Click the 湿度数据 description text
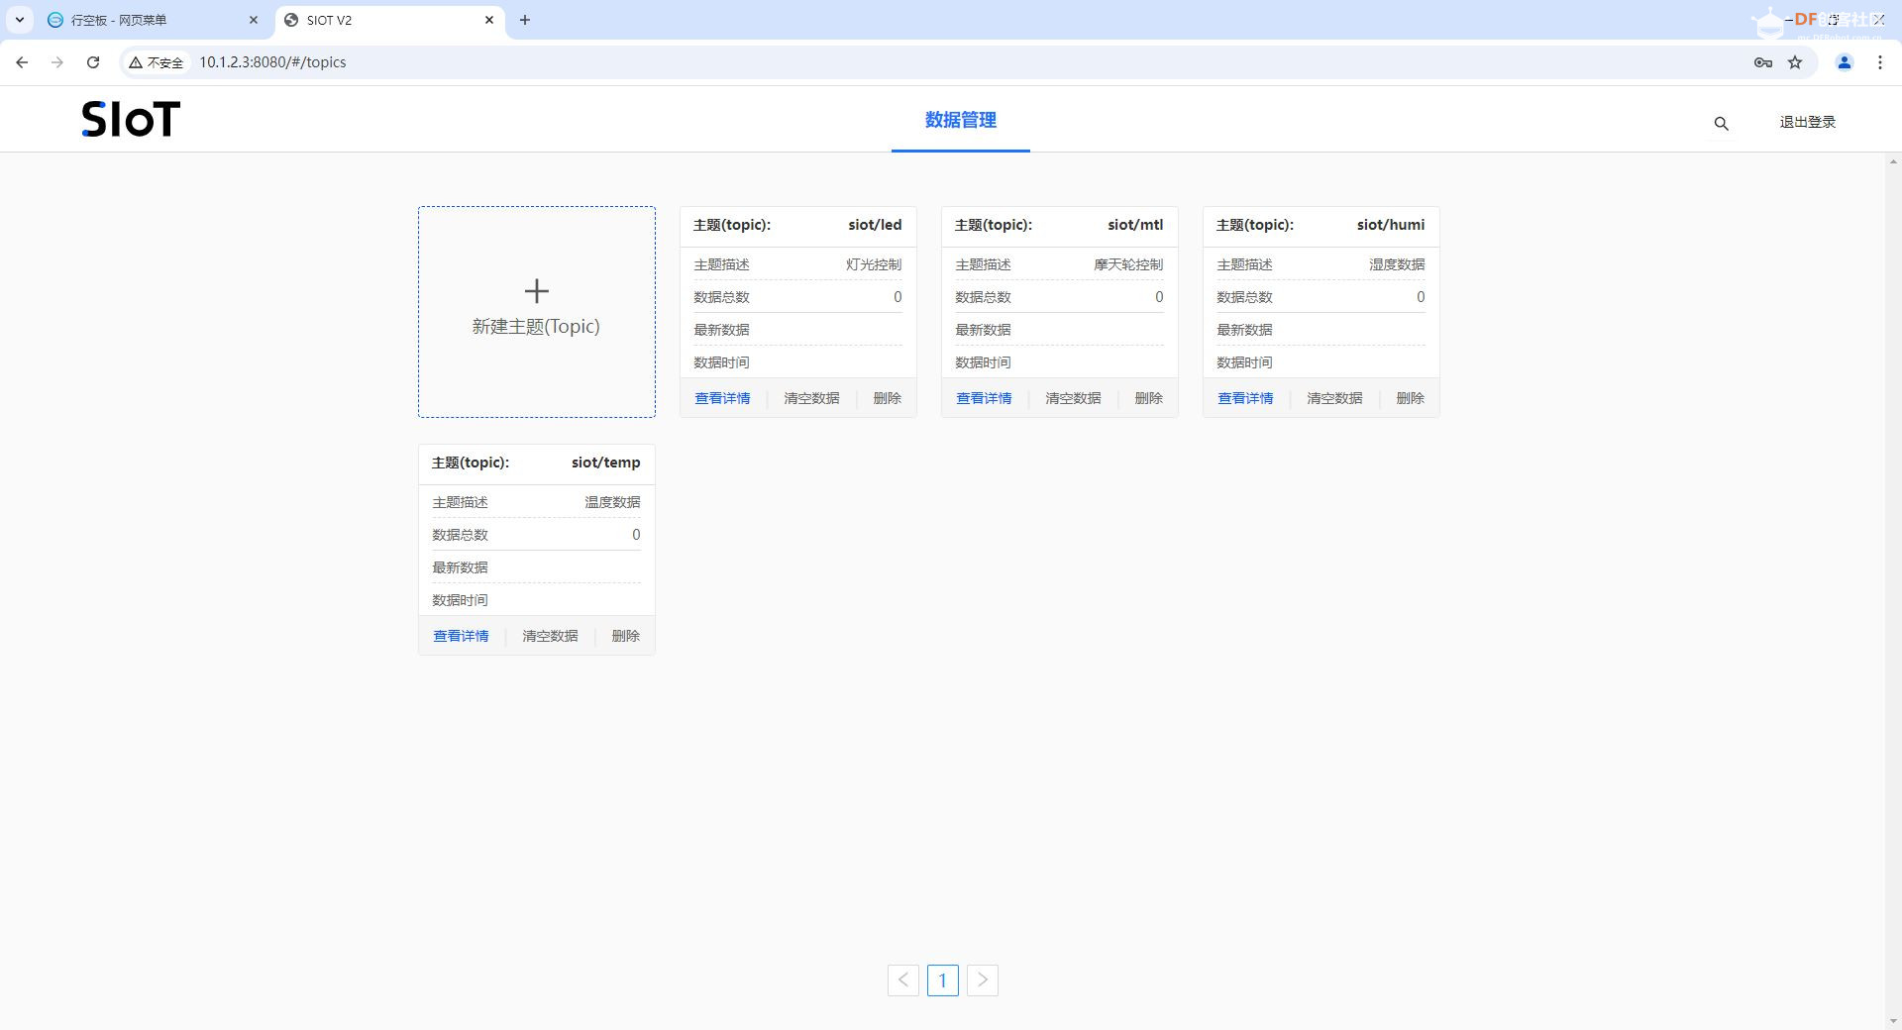Viewport: 1902px width, 1030px height. point(1397,264)
